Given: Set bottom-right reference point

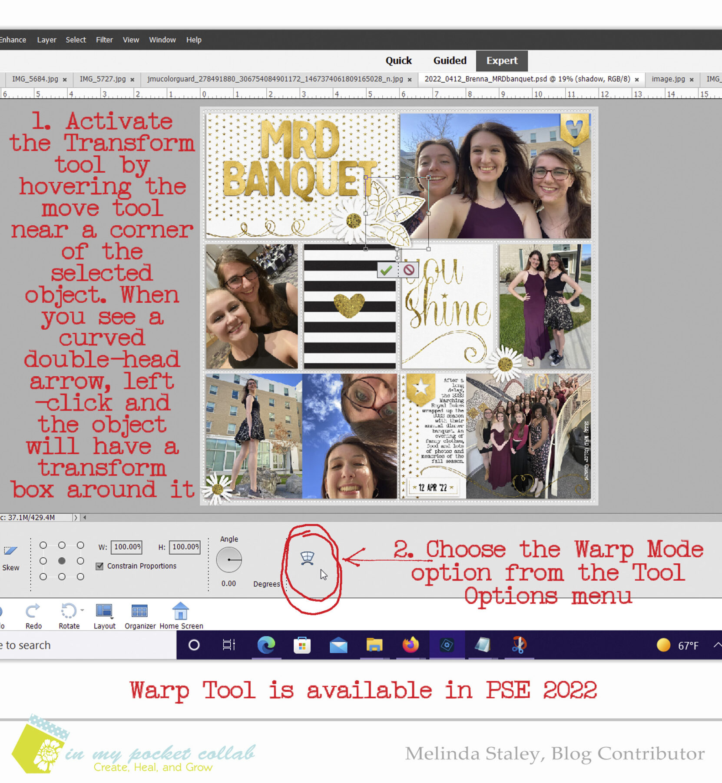Looking at the screenshot, I should coord(80,577).
